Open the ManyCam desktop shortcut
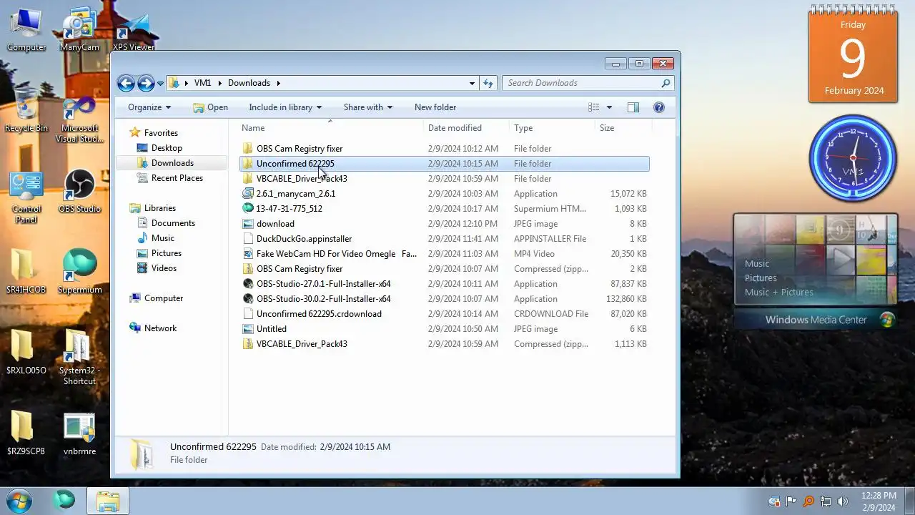This screenshot has width=915, height=515. [79, 30]
